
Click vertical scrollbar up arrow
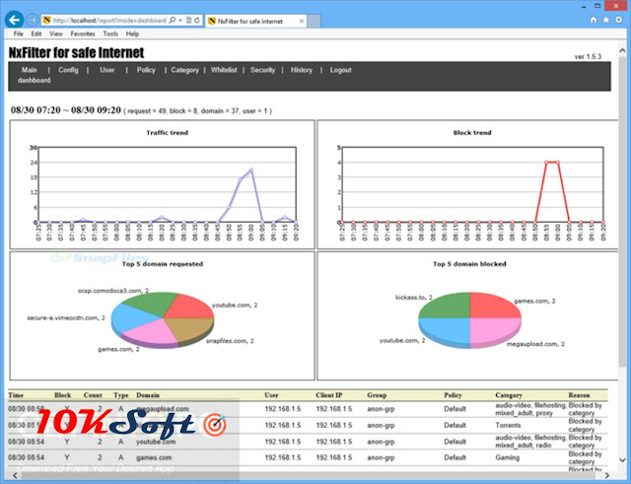coord(622,51)
